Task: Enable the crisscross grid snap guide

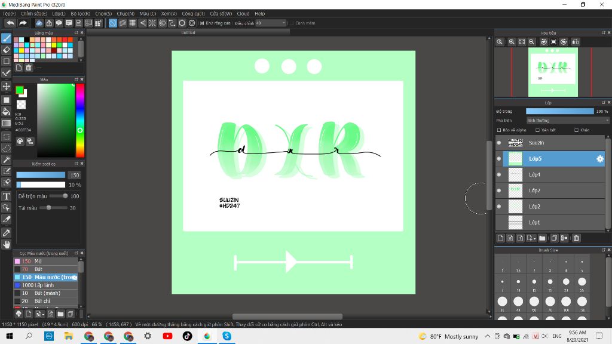Action: pyautogui.click(x=132, y=23)
